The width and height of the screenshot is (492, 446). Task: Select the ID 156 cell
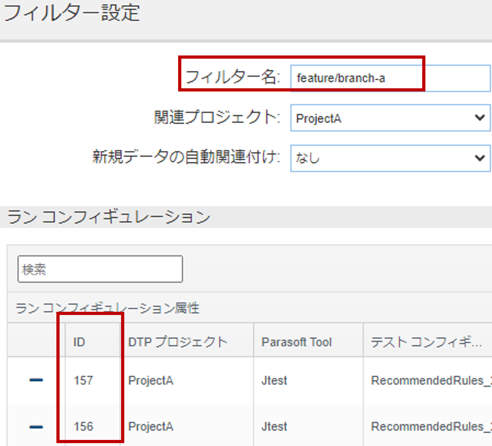(83, 427)
